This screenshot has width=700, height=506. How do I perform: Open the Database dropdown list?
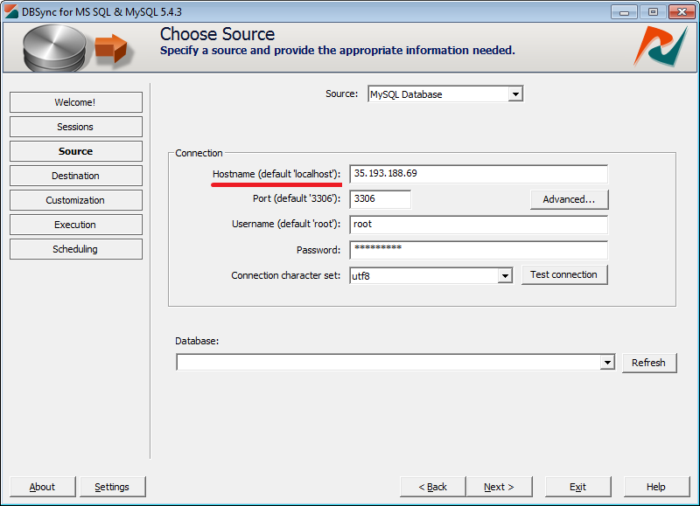[607, 363]
